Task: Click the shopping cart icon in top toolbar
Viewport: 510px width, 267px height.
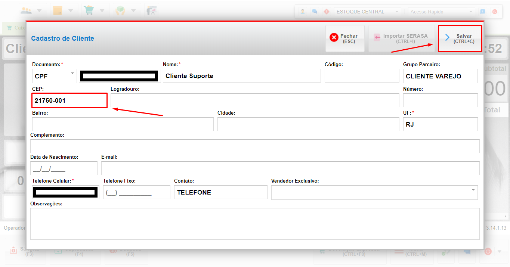Action: (88, 10)
